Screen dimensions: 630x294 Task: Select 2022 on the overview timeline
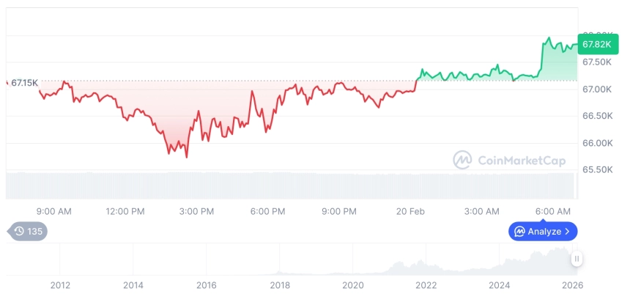(x=426, y=285)
